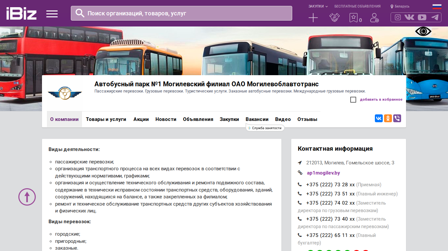Viewport: 448px width, 251px height.
Task: Click the search magnifier icon
Action: [80, 13]
